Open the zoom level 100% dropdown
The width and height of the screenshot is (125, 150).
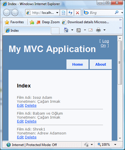(x=115, y=145)
